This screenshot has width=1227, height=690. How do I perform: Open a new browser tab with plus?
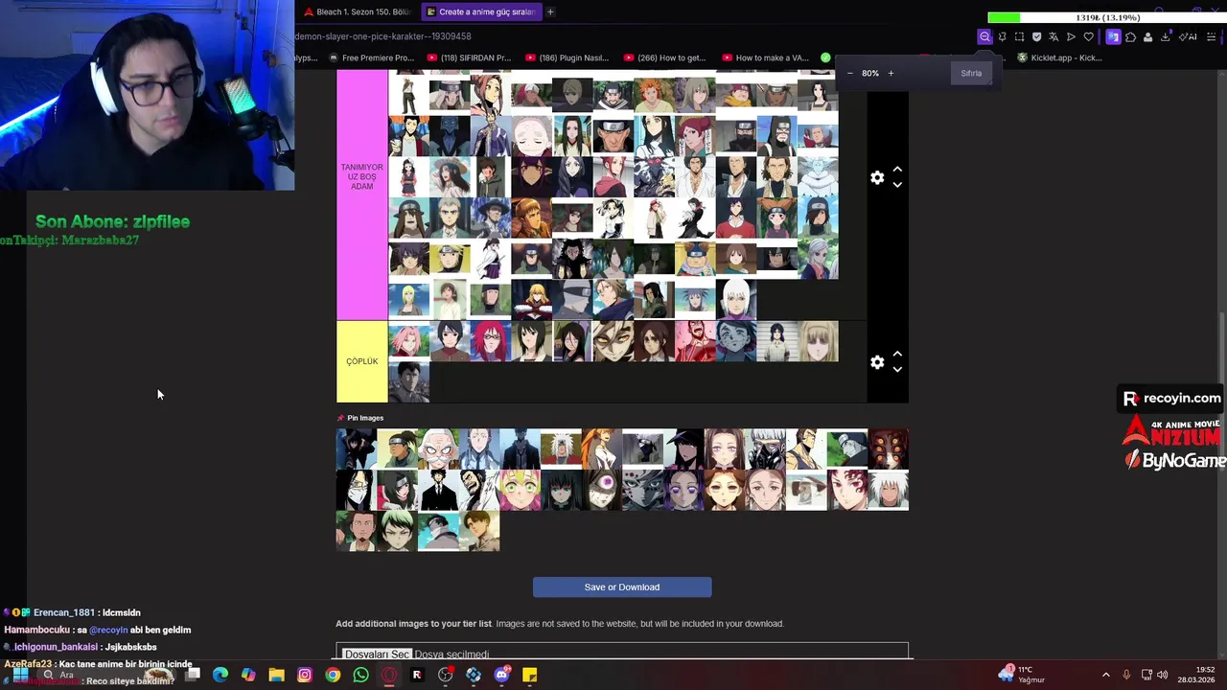pyautogui.click(x=550, y=11)
